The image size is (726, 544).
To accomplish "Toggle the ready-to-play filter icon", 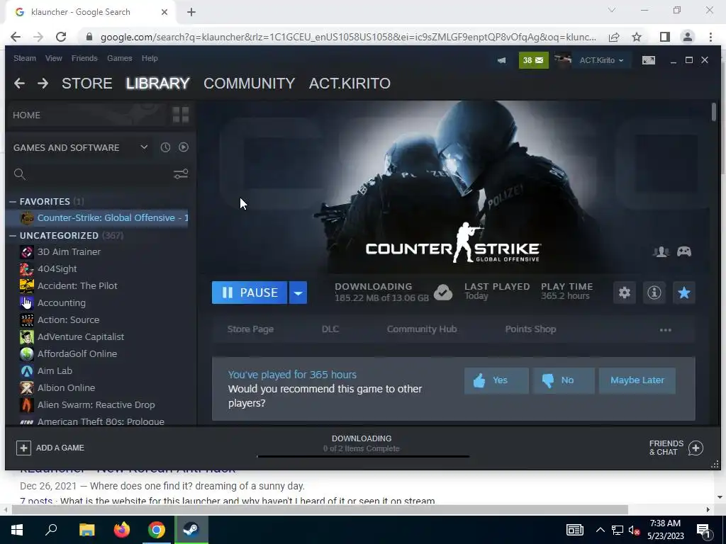I will (x=184, y=147).
